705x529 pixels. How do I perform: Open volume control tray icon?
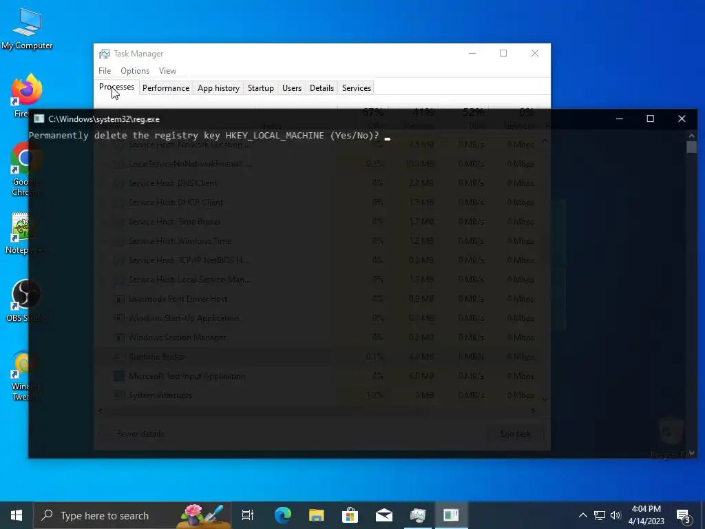[x=615, y=515]
